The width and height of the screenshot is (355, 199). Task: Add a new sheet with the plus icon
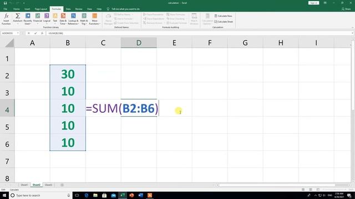(x=62, y=185)
